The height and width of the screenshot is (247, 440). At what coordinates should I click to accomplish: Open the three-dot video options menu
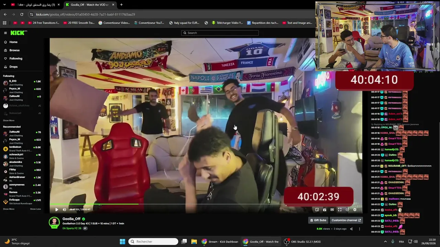(360, 229)
